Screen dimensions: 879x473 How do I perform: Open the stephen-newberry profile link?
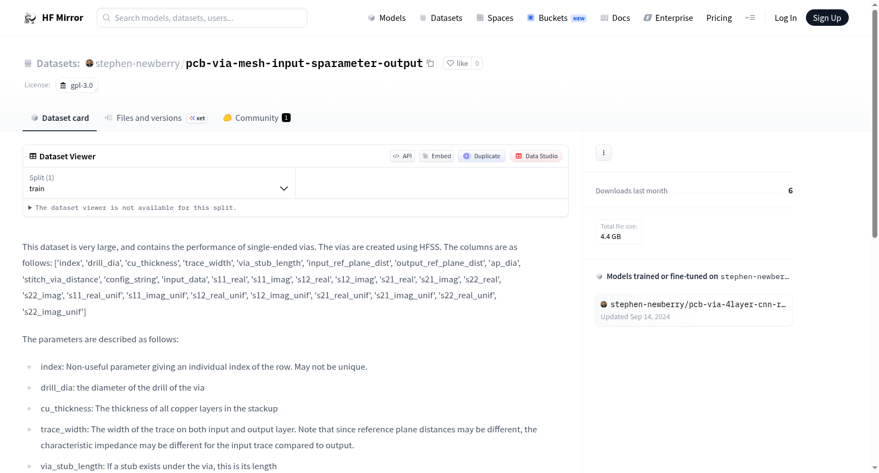[137, 63]
